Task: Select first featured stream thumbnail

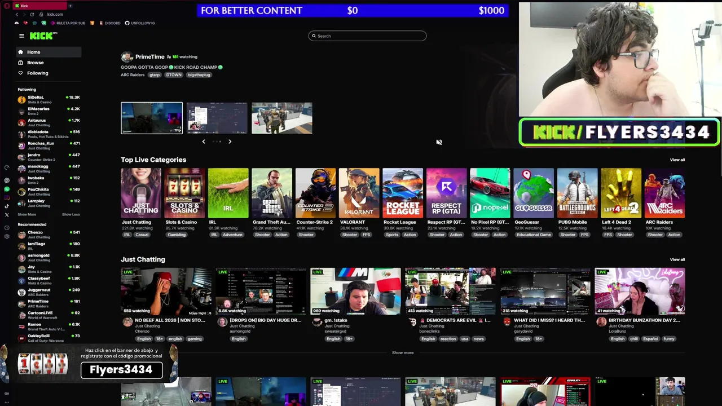Action: [x=152, y=118]
